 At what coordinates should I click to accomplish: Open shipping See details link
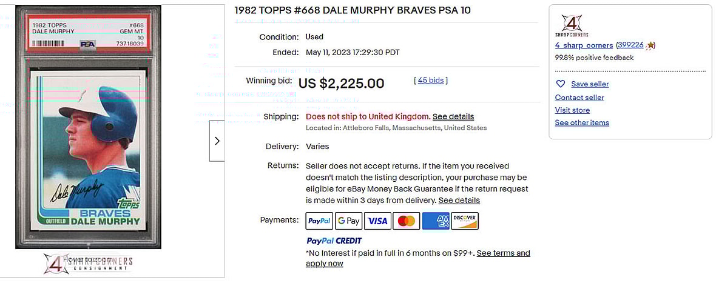click(453, 116)
